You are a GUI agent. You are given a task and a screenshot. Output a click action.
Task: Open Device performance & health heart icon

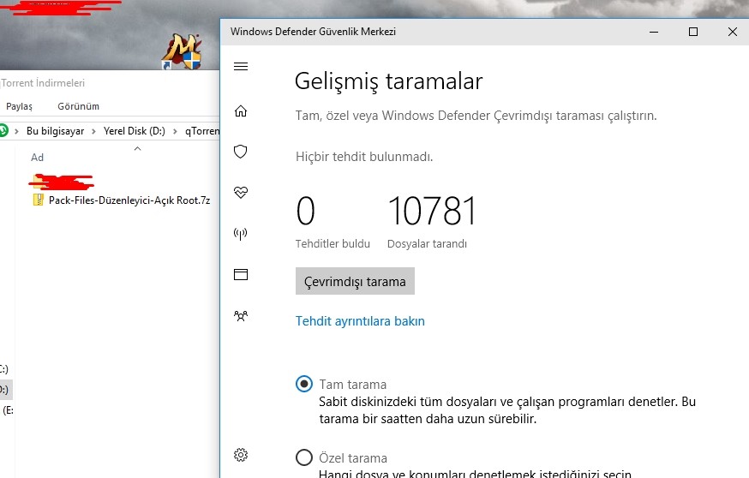pyautogui.click(x=241, y=193)
